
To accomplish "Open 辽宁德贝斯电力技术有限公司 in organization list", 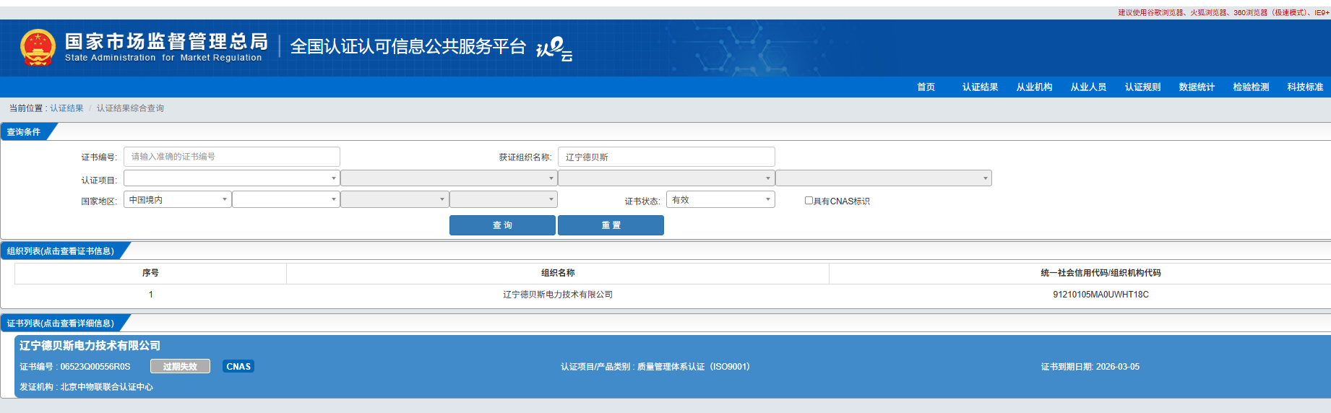I will (558, 295).
